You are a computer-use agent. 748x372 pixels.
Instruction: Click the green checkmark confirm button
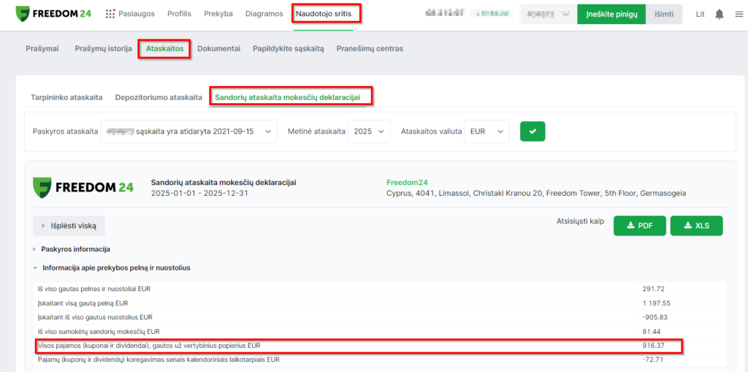coord(533,132)
